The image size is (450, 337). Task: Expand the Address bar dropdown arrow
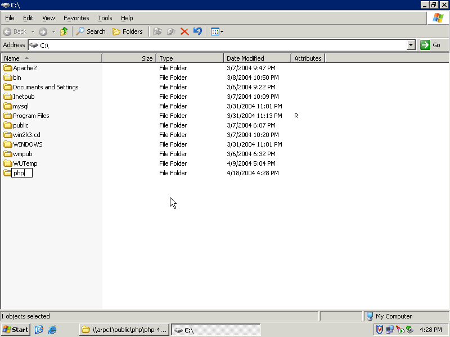(x=411, y=45)
